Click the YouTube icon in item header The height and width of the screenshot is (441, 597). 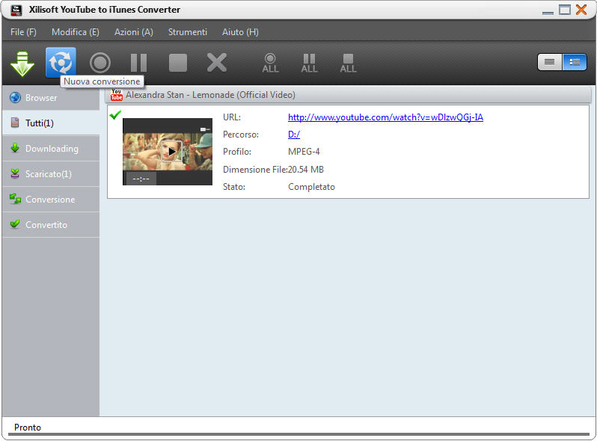pos(116,94)
